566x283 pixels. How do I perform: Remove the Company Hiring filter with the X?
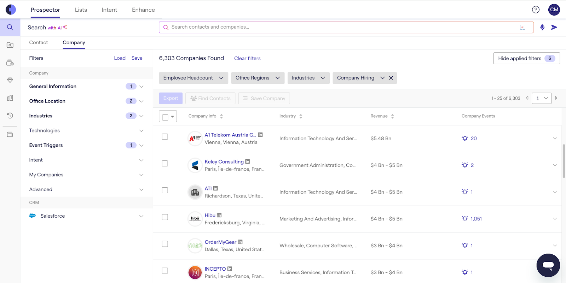(391, 78)
